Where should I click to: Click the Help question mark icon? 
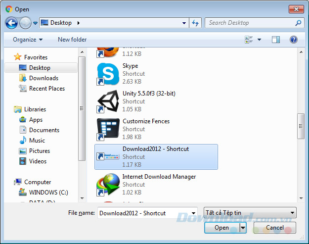[293, 40]
